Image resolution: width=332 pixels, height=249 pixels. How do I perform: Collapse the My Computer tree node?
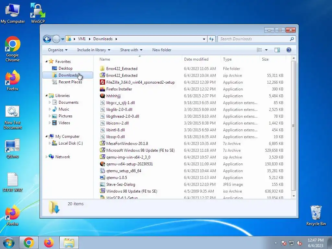point(46,136)
